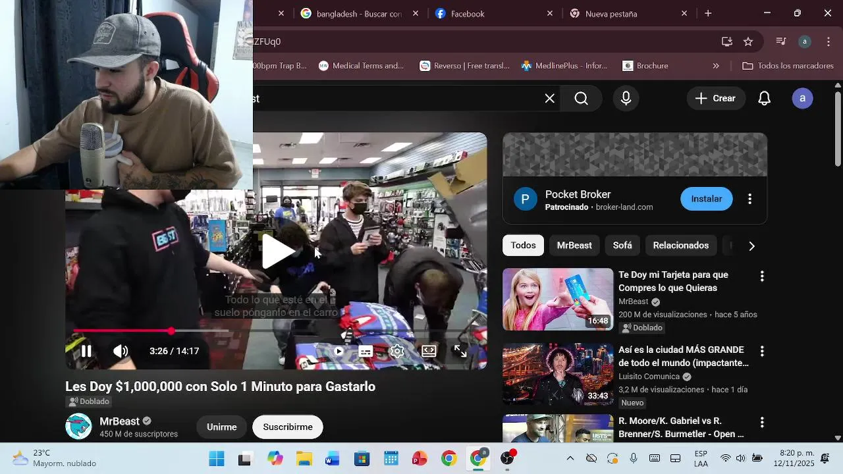
Task: Close the bangladesh search tab
Action: pos(416,13)
